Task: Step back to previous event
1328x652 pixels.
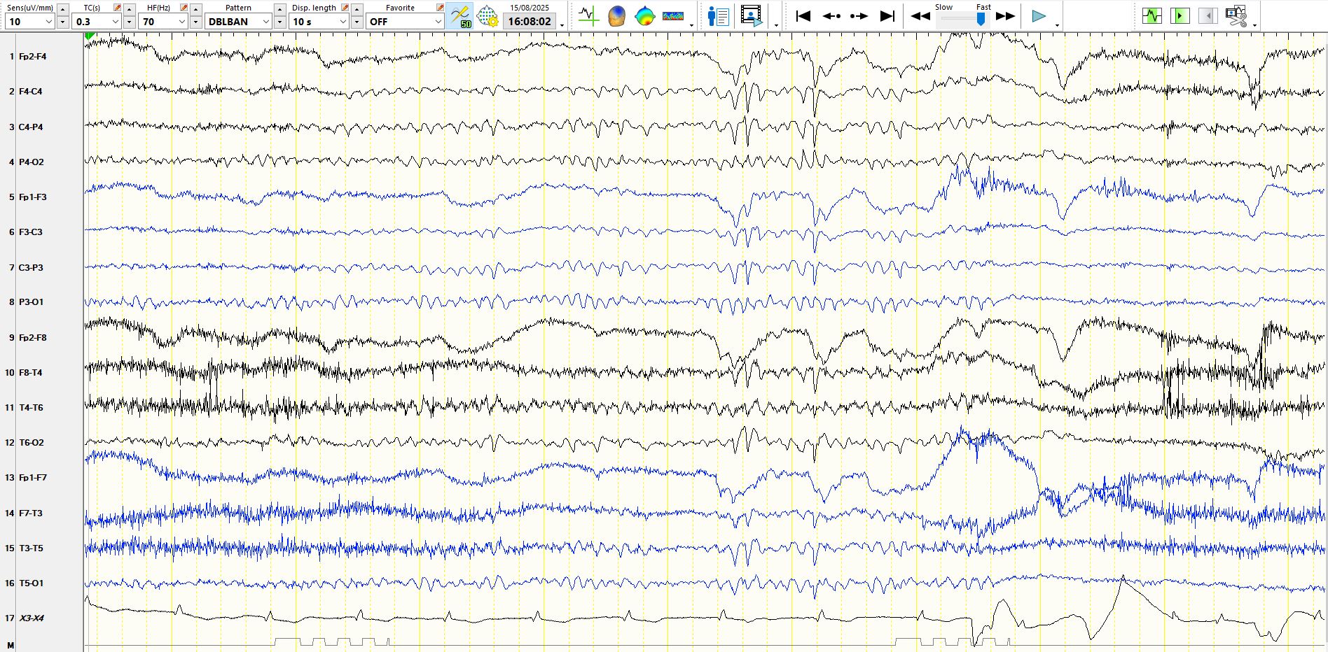Action: (831, 15)
